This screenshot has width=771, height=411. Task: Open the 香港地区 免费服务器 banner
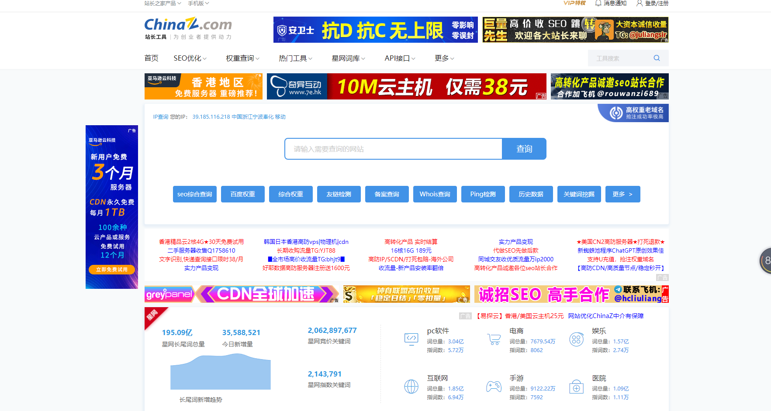204,86
